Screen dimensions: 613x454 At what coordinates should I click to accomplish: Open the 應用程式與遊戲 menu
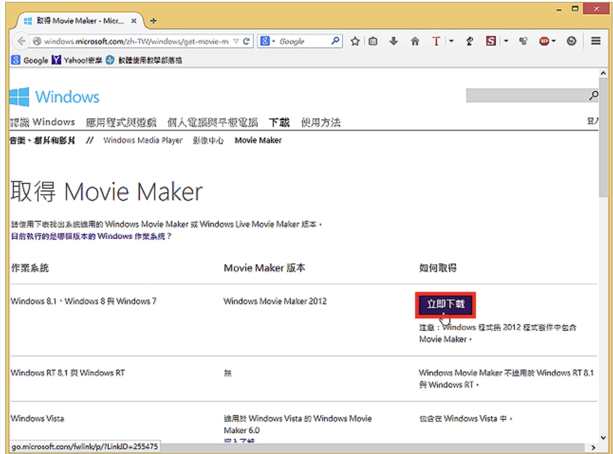click(121, 122)
